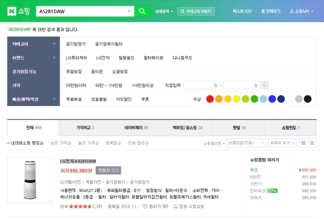Pick the black color swatch
This screenshot has height=219, width=324.
click(308, 99)
